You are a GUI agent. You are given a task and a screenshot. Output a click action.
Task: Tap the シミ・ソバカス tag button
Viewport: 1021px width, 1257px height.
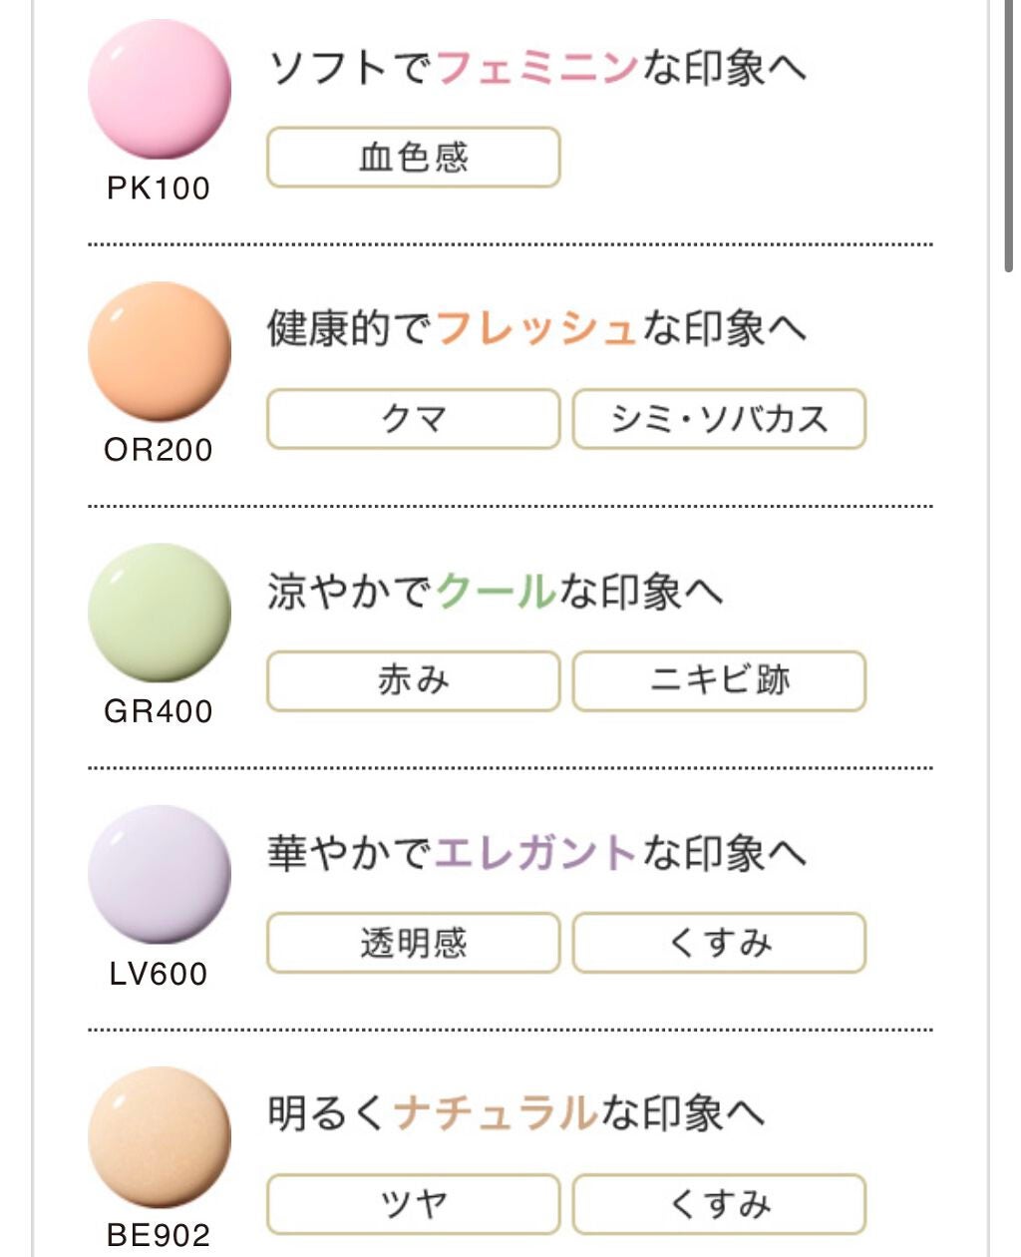coord(719,419)
